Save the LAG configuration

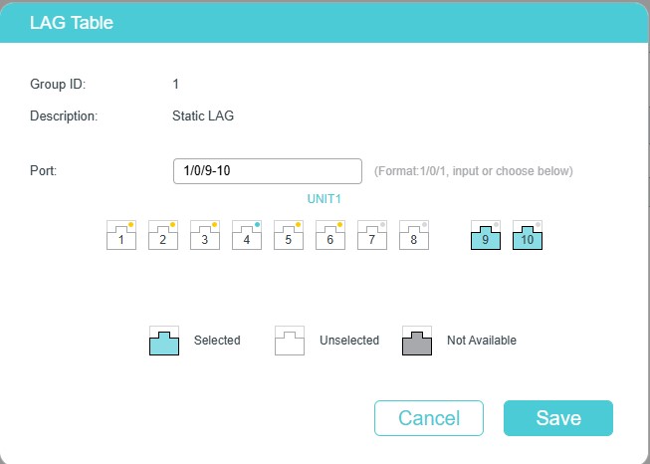tap(558, 418)
